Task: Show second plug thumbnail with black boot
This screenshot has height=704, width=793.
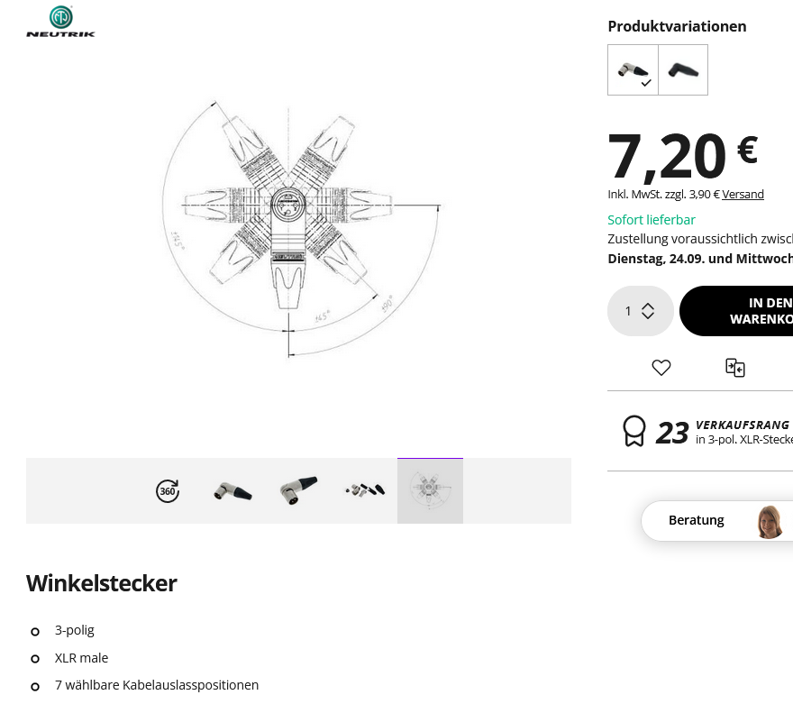Action: click(x=298, y=491)
